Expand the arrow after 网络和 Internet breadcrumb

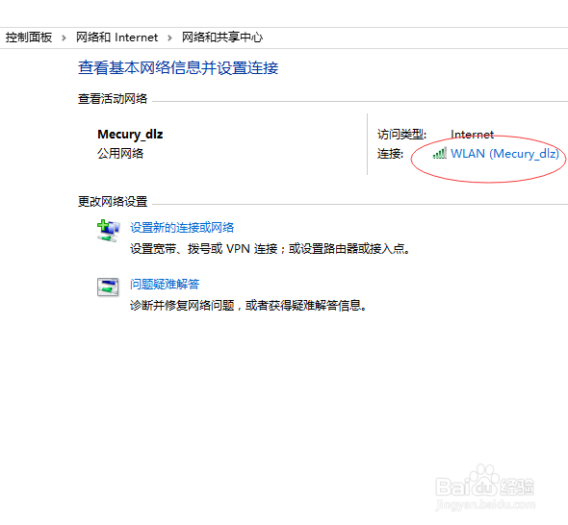[169, 37]
